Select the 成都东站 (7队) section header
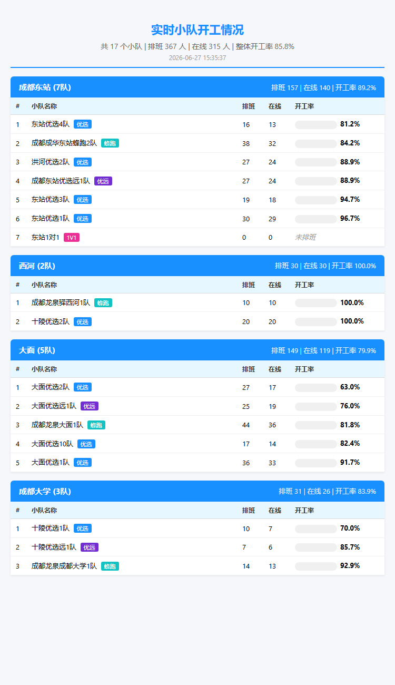 [197, 87]
